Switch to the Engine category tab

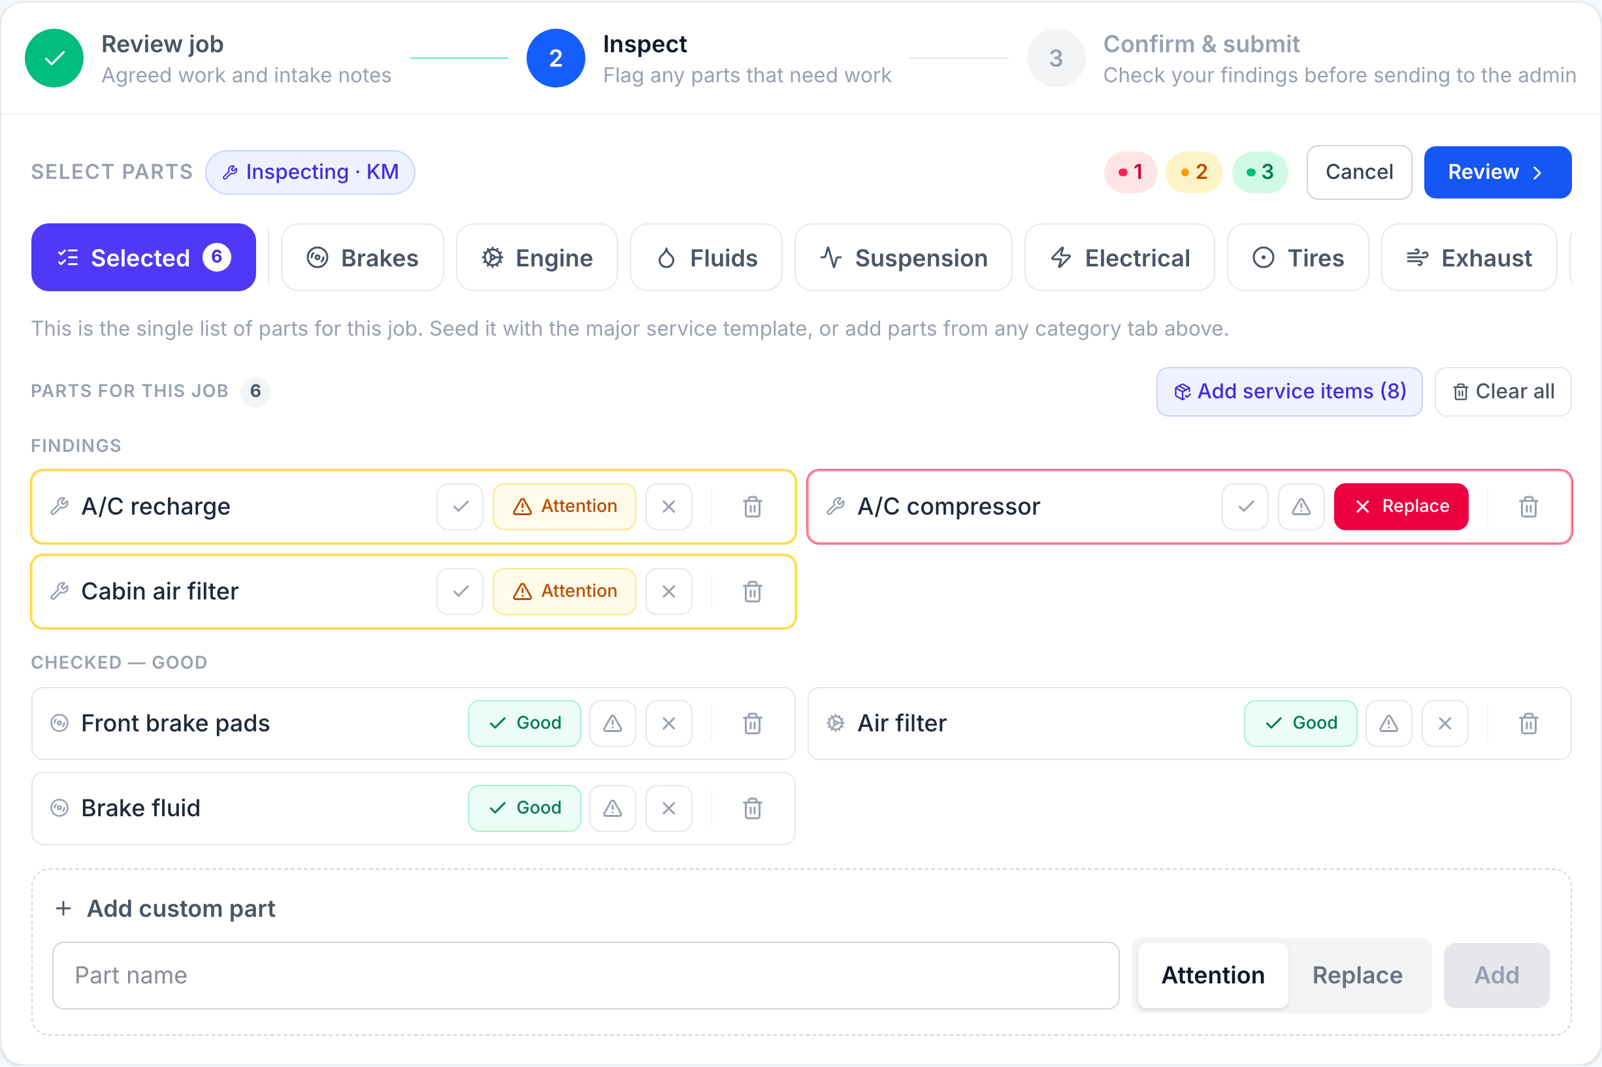(537, 258)
